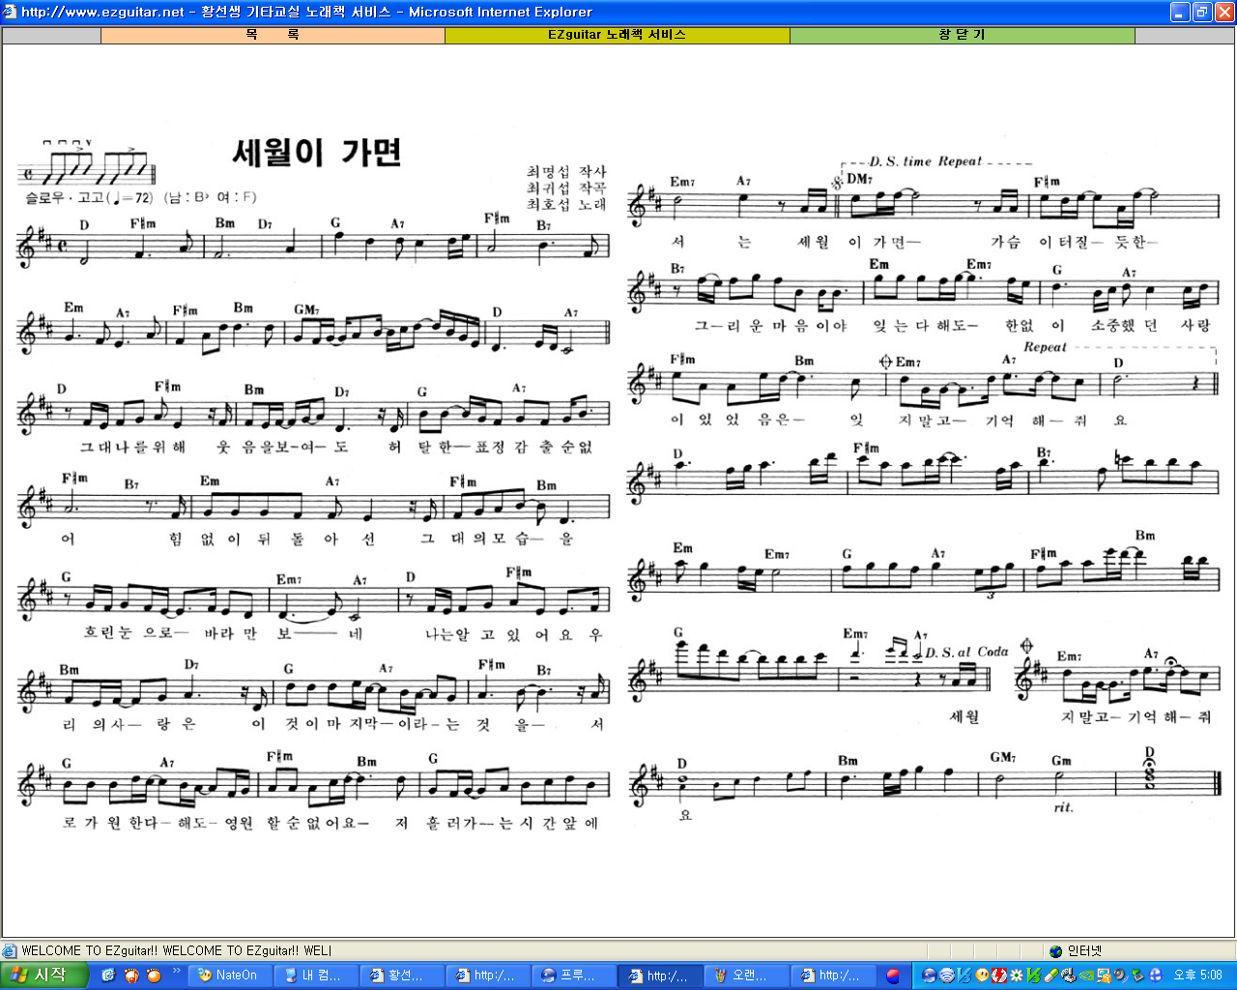
Task: Click the D.S. al Coda marking
Action: (x=966, y=652)
